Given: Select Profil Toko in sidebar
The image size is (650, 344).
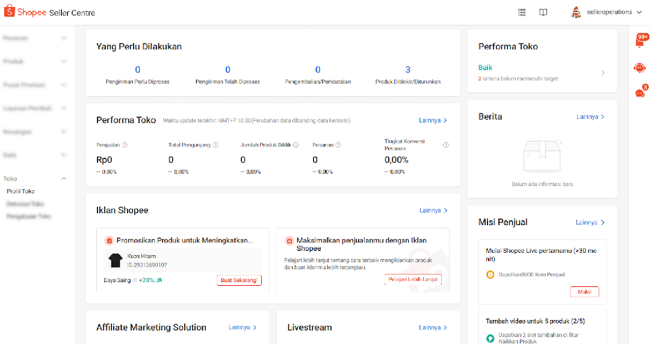Looking at the screenshot, I should (20, 191).
